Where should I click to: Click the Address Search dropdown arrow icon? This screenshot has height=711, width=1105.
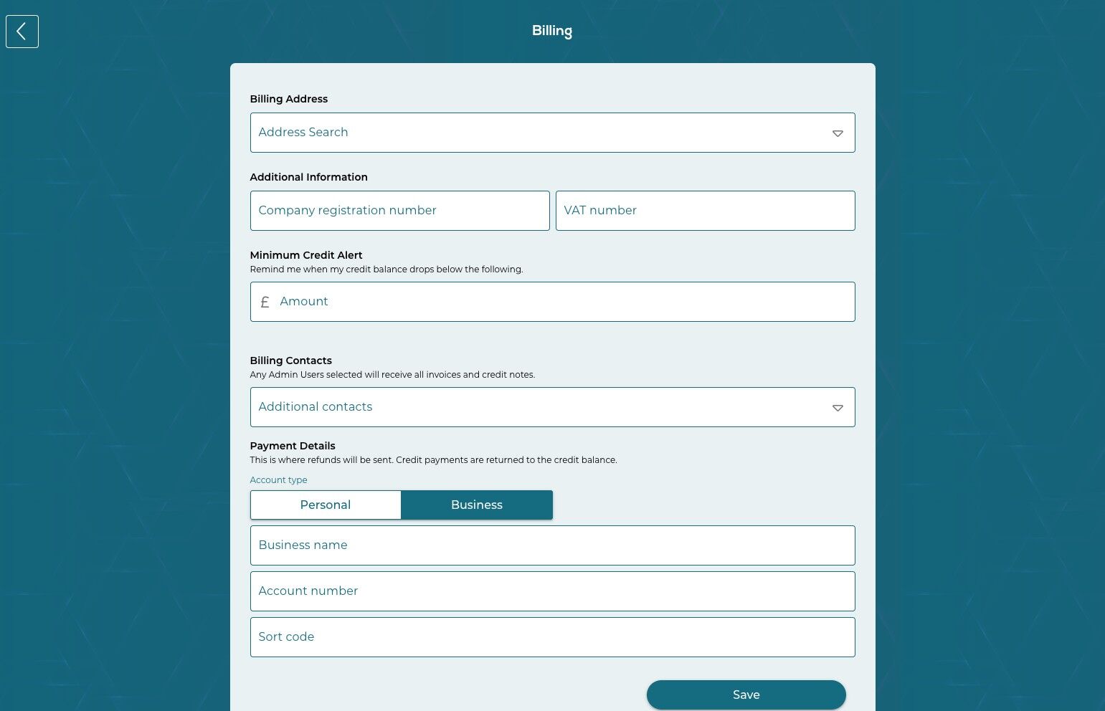coord(838,133)
